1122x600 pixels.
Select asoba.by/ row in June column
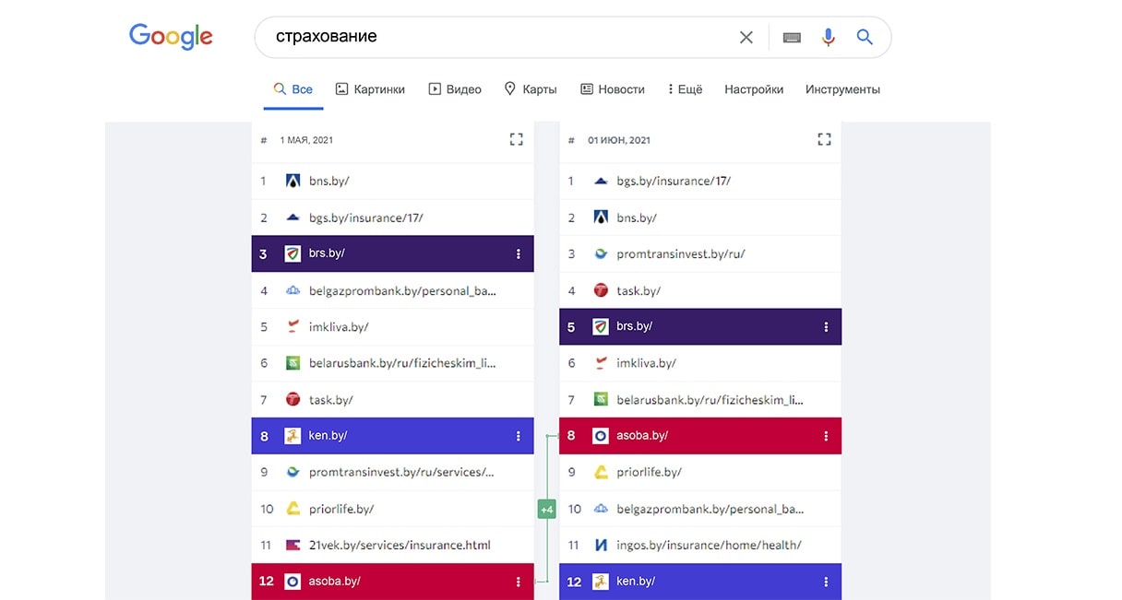(x=700, y=436)
